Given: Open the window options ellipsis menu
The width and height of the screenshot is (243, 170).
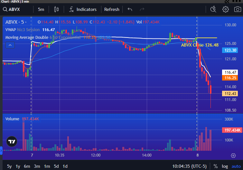Looking at the screenshot, I should click(x=237, y=1).
